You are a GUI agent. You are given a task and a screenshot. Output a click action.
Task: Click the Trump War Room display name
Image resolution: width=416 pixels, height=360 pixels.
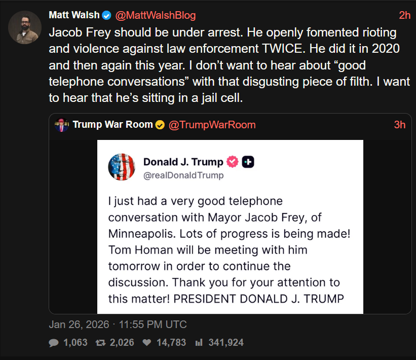pyautogui.click(x=112, y=125)
